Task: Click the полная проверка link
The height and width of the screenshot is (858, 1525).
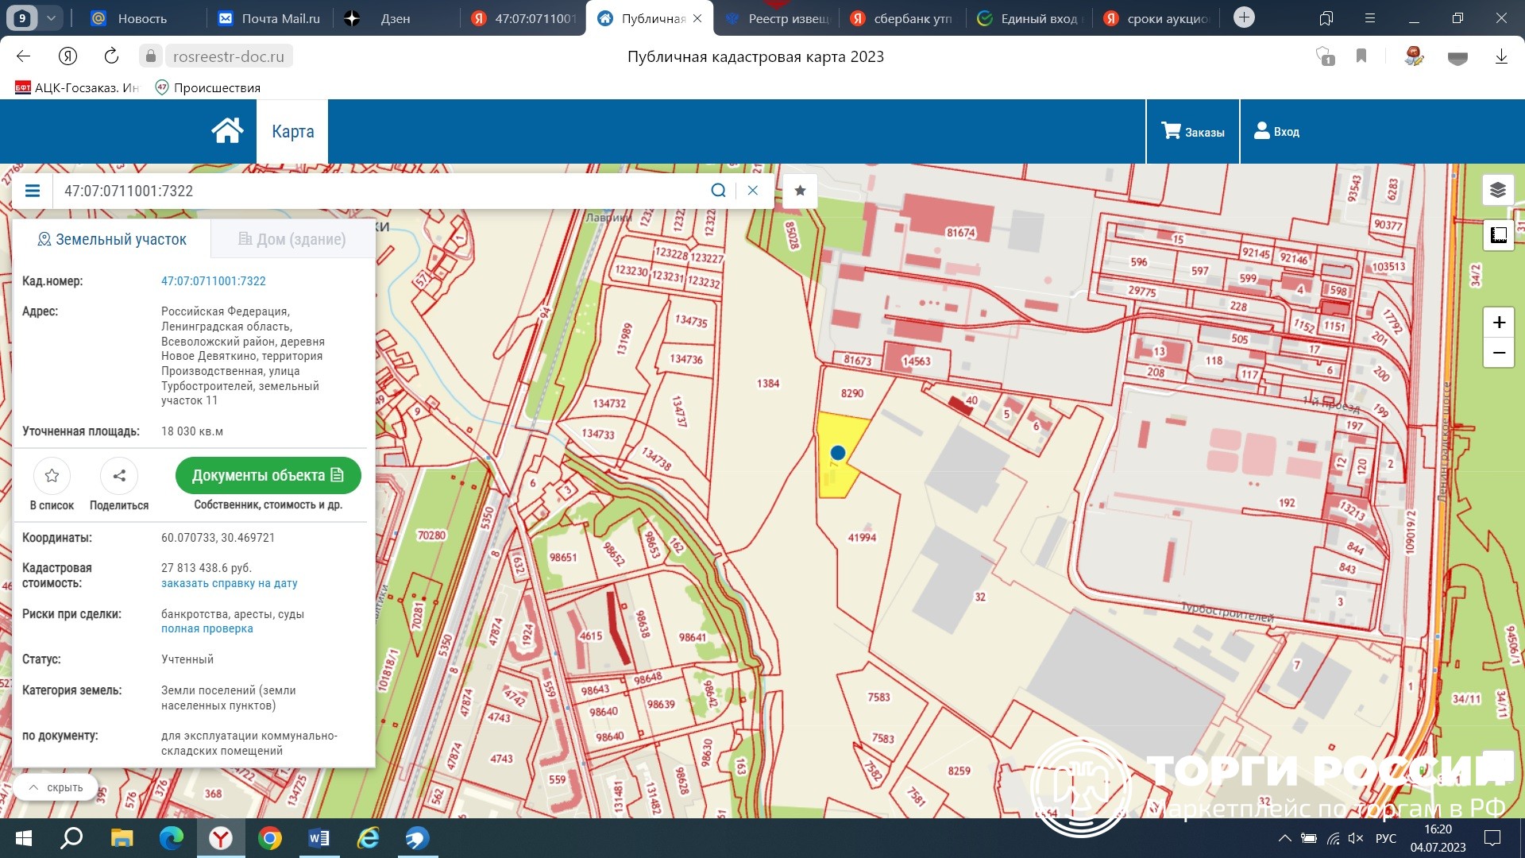Action: coord(207,628)
